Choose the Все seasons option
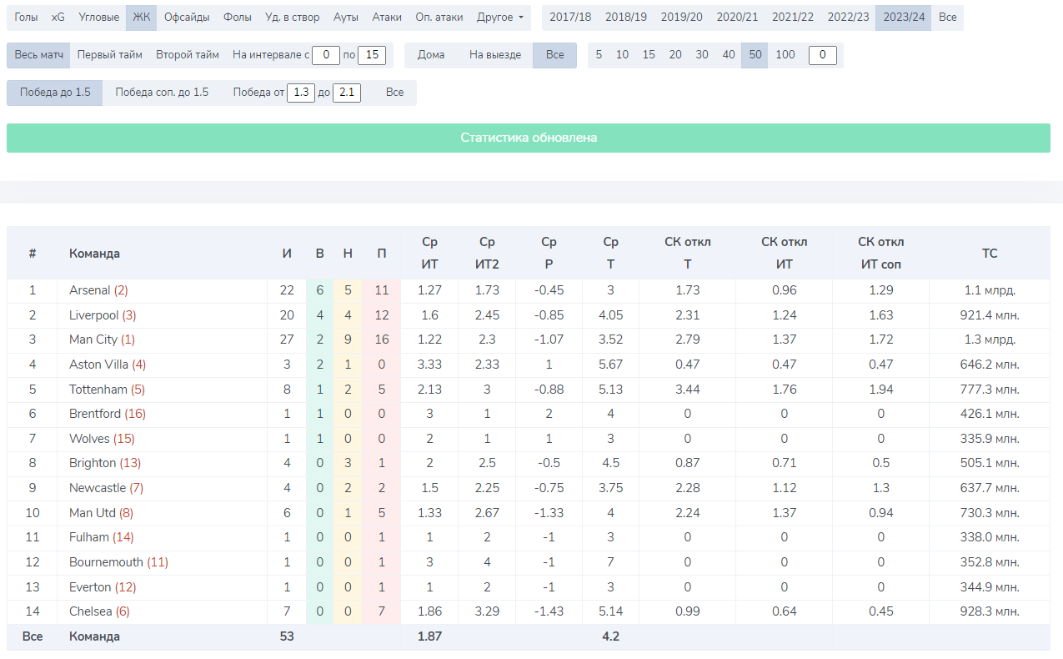Screen dimensions: 1063x659 point(947,18)
